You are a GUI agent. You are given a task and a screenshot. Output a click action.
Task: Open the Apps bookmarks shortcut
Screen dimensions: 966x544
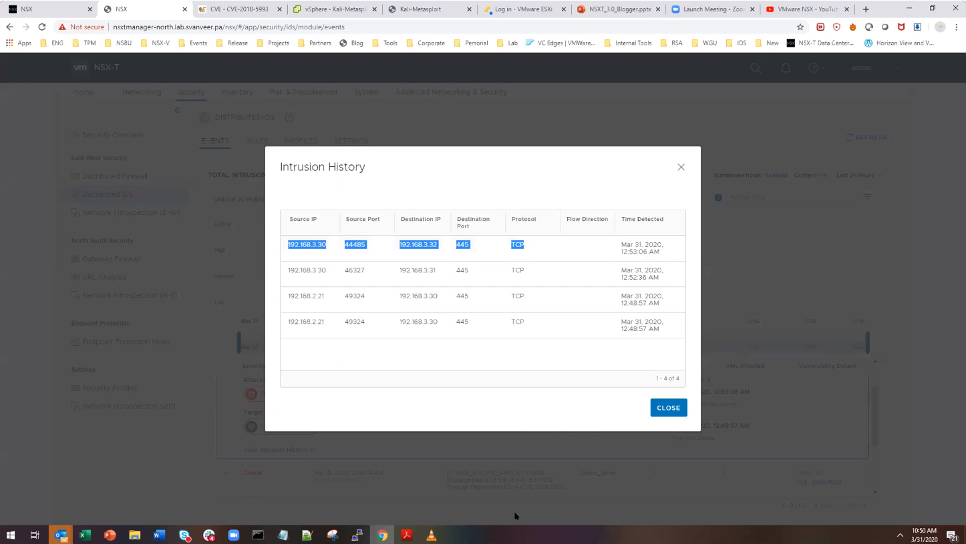(x=19, y=43)
